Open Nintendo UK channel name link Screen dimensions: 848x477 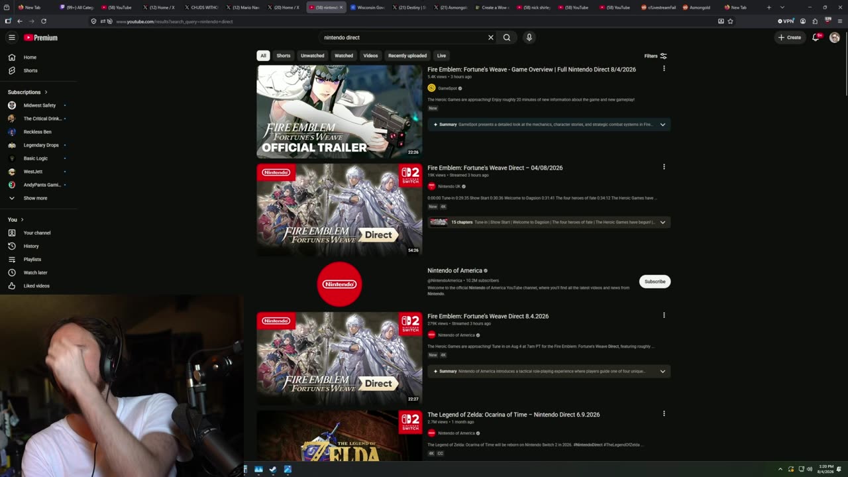449,187
